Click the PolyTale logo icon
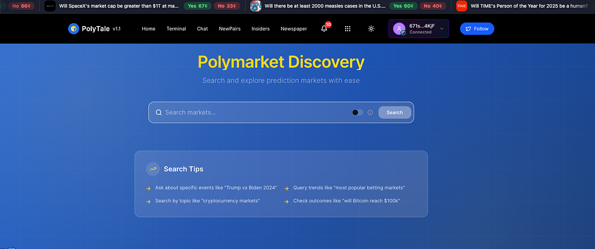The height and width of the screenshot is (249, 595). tap(74, 29)
